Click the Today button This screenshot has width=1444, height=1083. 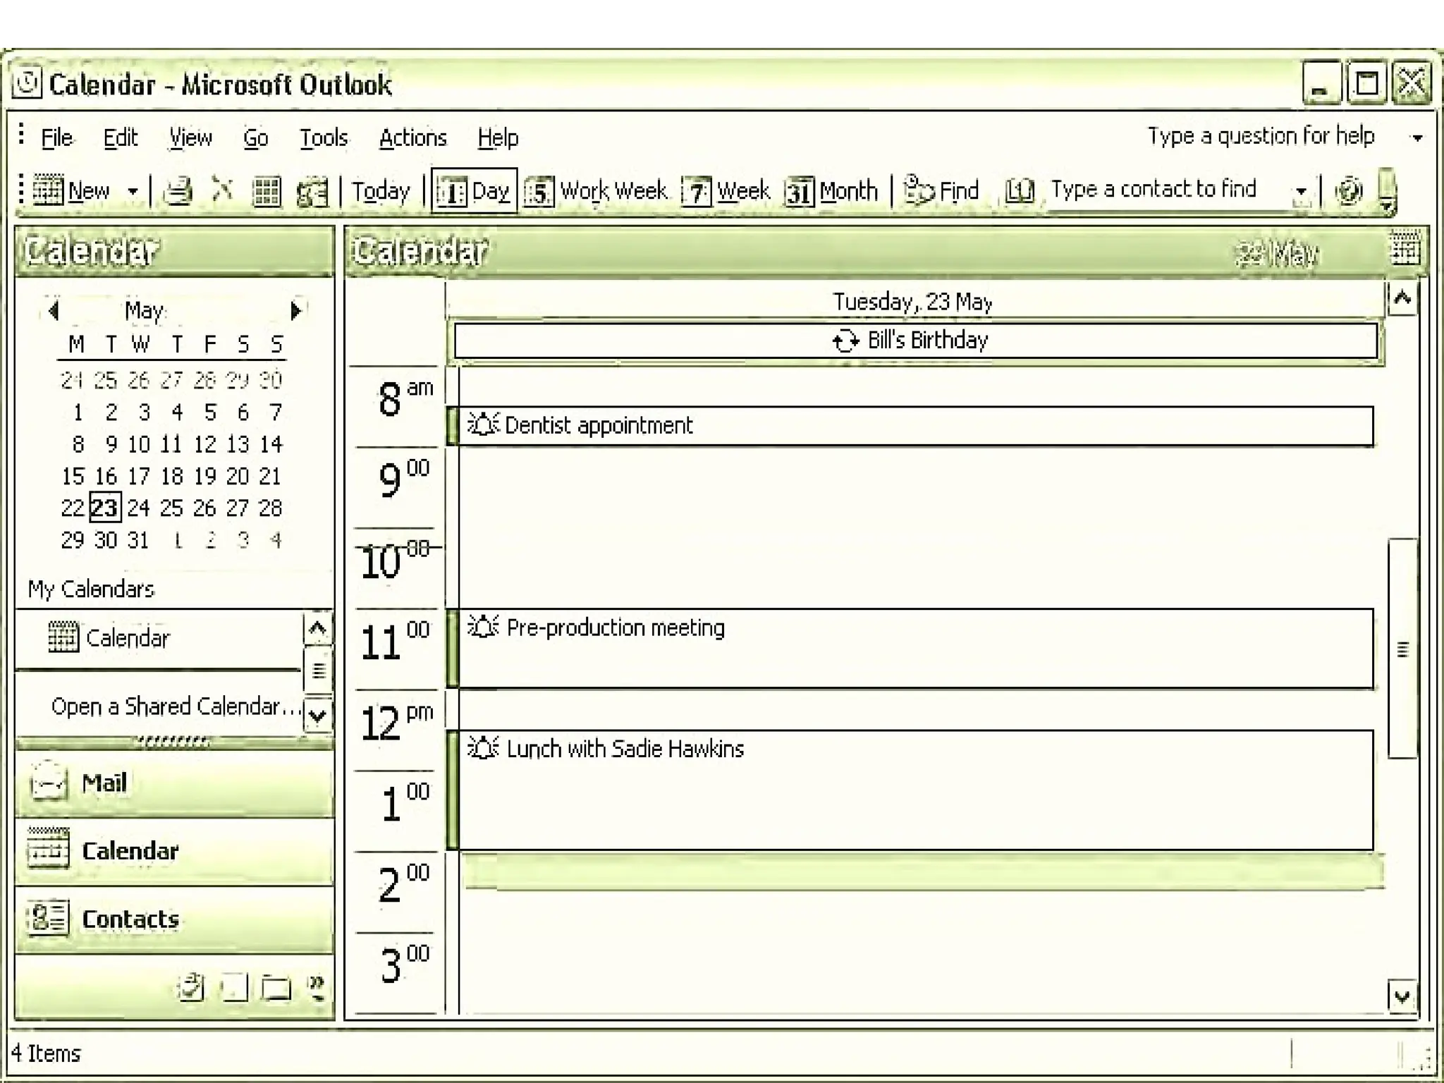[381, 191]
